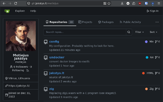
Task: Open the jakstys.lt repository
Action: tap(57, 73)
